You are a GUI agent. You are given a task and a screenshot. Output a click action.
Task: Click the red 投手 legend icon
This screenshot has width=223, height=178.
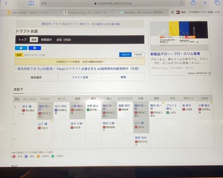[14, 156]
